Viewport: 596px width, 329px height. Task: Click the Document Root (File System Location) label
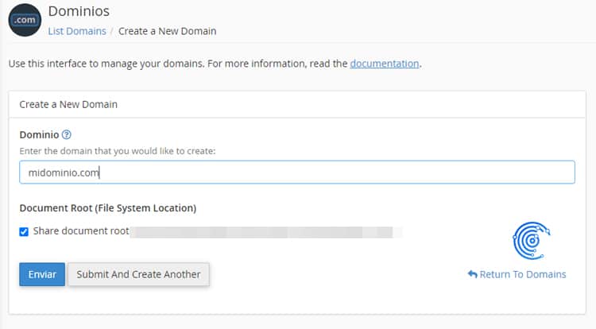tap(108, 208)
